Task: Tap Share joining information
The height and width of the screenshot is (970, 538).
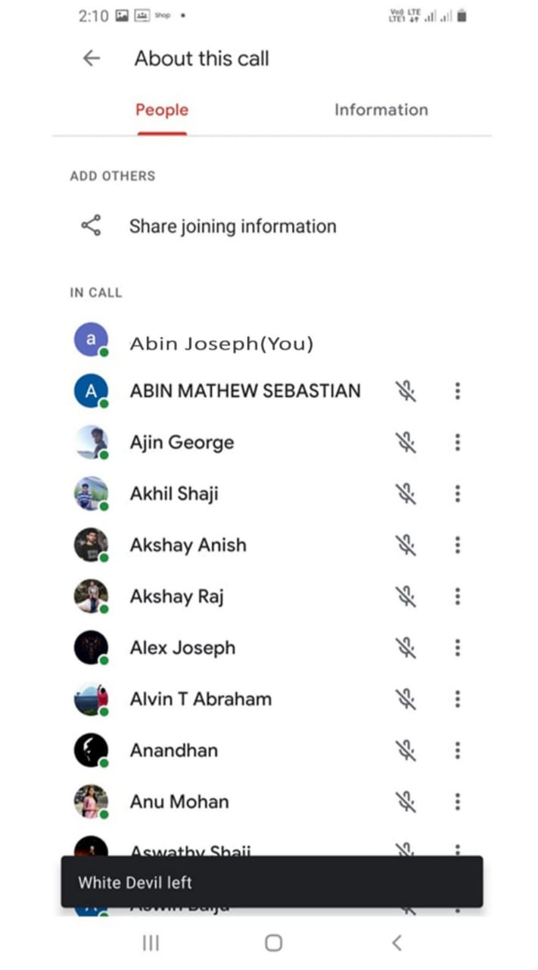Action: click(232, 226)
